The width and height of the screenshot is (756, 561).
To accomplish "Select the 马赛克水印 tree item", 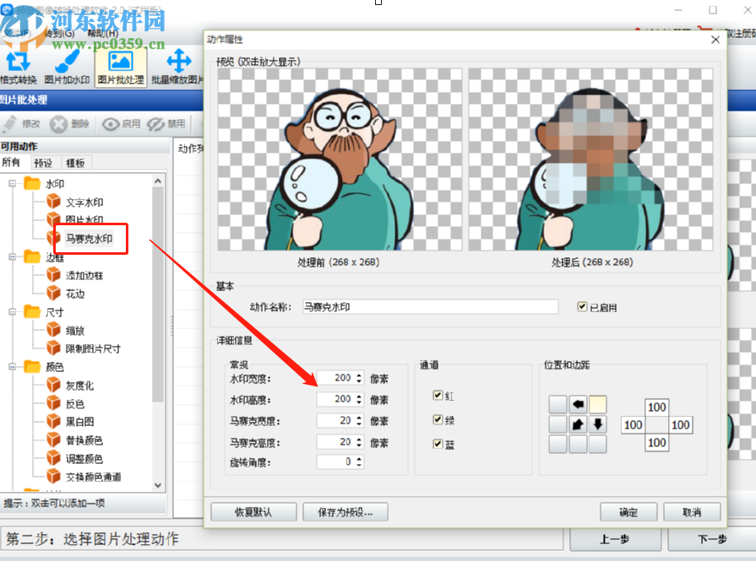I will 90,239.
